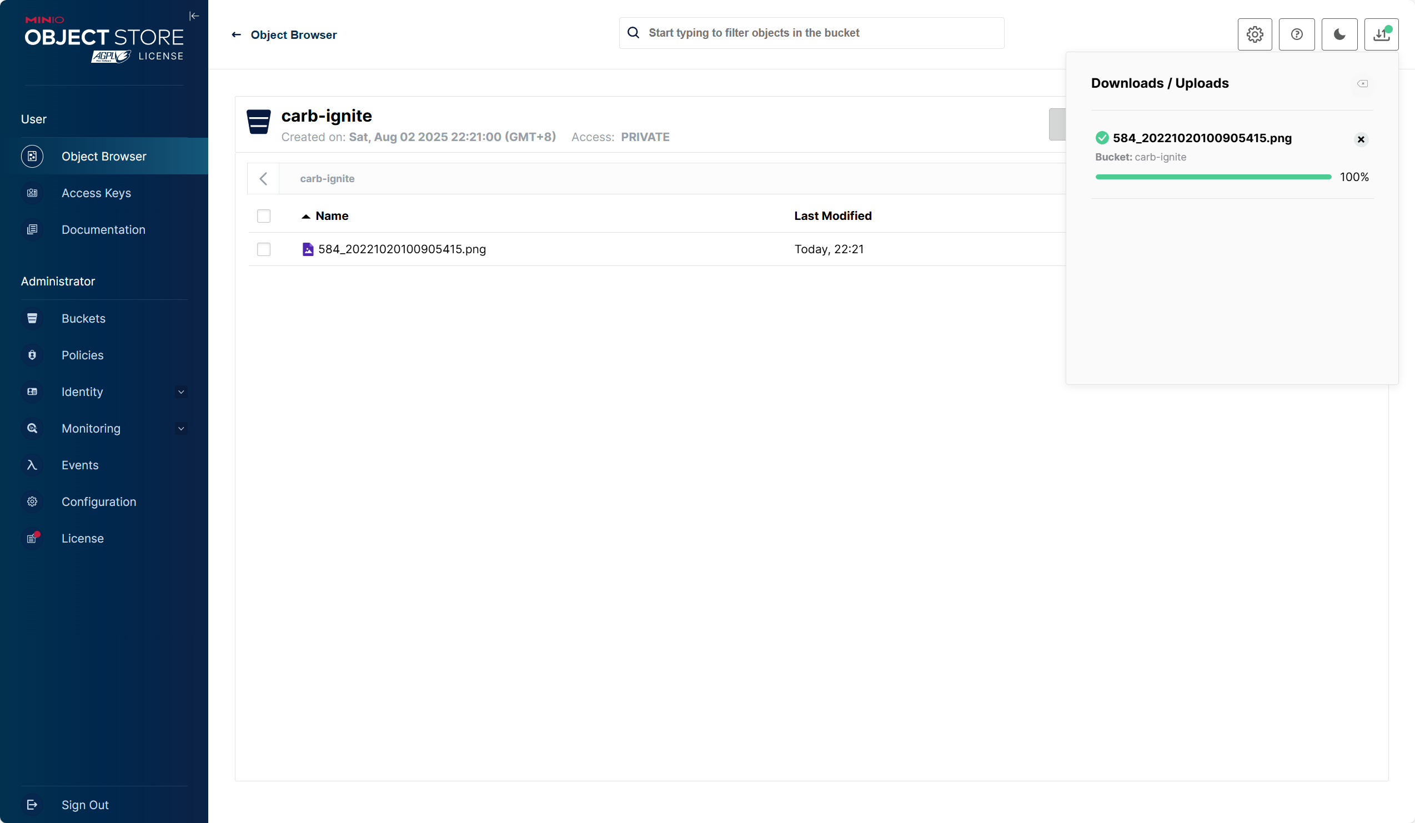Select all objects header checkbox

[263, 216]
